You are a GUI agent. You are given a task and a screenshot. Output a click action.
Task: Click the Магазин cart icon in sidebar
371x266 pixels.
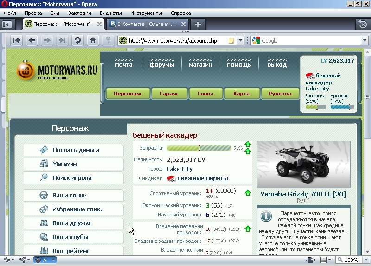click(x=44, y=164)
